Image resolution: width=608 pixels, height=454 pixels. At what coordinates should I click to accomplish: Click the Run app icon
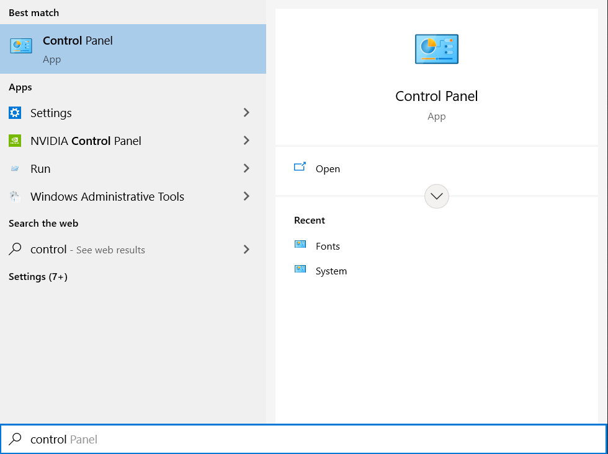coord(15,168)
